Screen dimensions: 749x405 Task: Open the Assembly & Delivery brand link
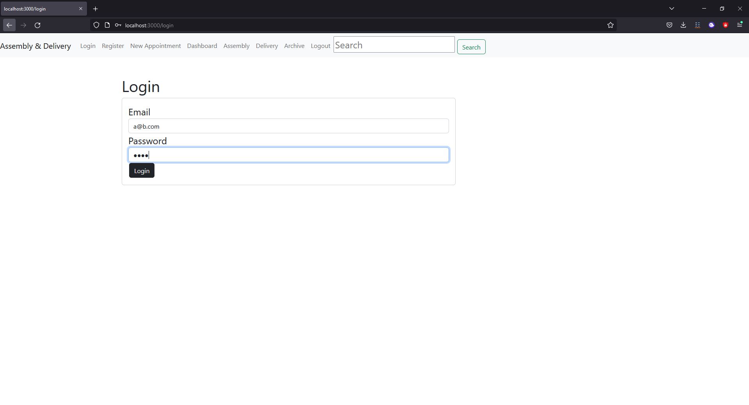35,46
